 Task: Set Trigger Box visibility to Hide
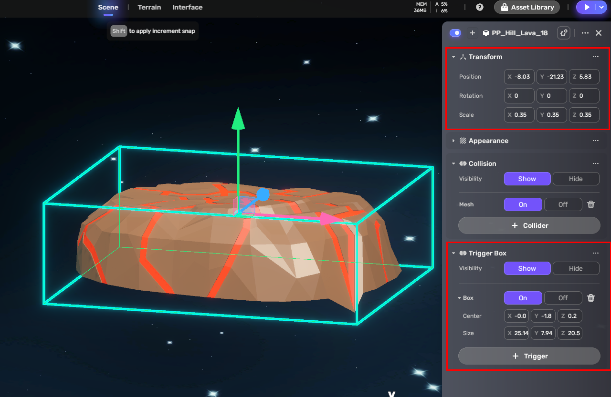pyautogui.click(x=575, y=268)
